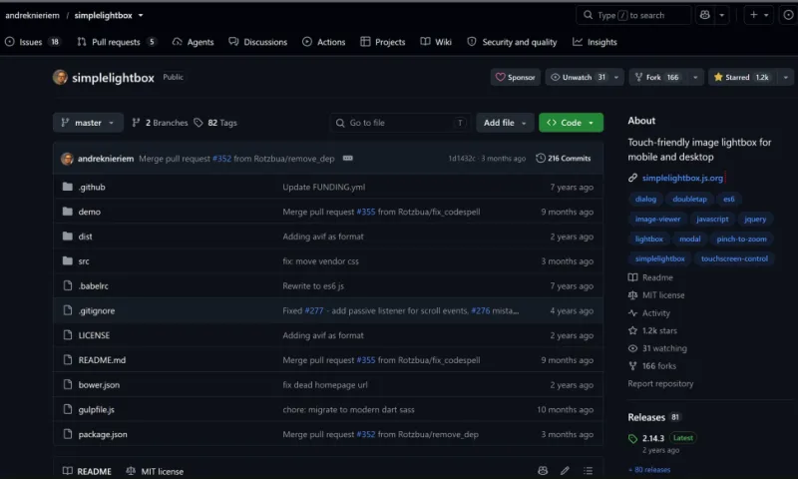Open Security and quality tab

click(x=513, y=42)
